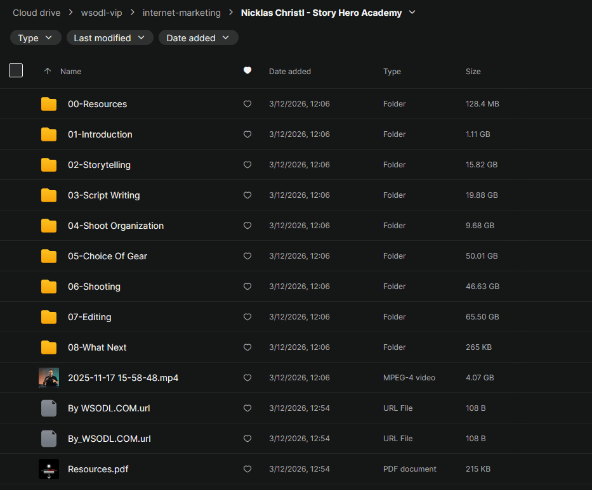Click the sort direction arrow beside Name

point(48,72)
